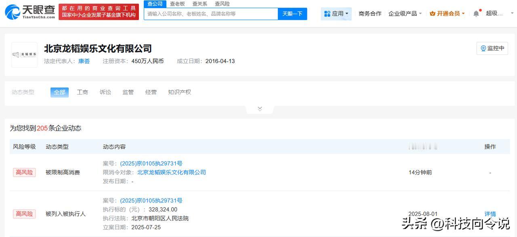
Task: Filter dynamics by 经营
Action: (151, 92)
